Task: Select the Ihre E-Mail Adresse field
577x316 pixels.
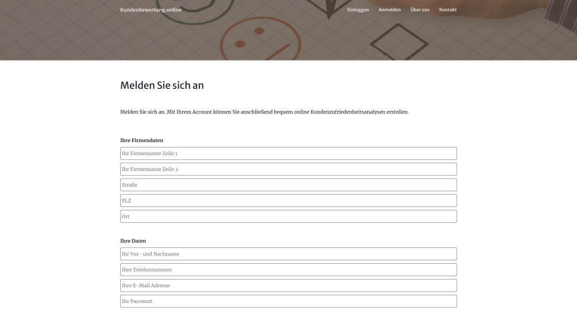Action: tap(288, 285)
